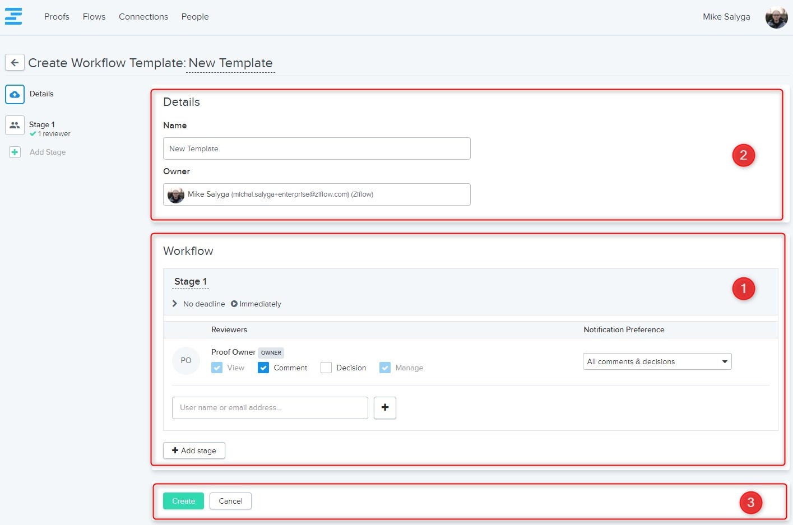Go to the Connections menu item
This screenshot has height=525, width=793.
coord(143,17)
